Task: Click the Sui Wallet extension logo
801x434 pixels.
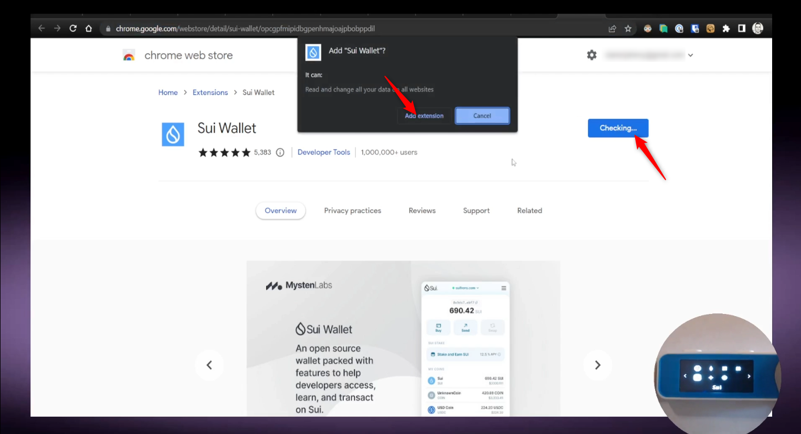Action: [173, 134]
